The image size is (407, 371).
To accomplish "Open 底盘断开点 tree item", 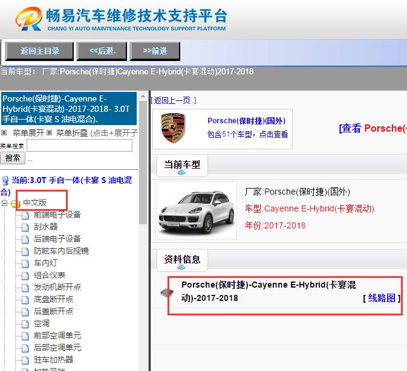I will coord(53,300).
